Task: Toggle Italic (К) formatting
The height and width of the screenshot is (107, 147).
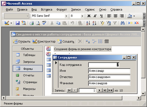Action: [95, 16]
